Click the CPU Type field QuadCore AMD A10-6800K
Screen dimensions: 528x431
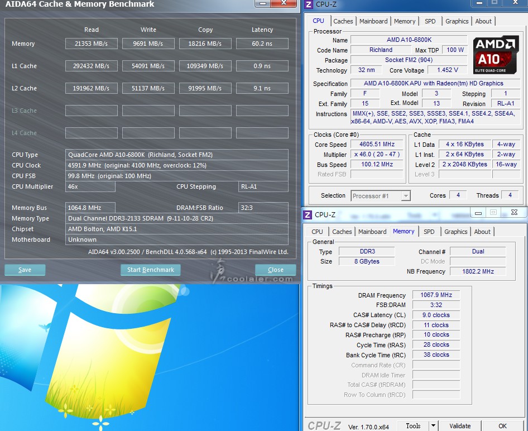tap(177, 155)
